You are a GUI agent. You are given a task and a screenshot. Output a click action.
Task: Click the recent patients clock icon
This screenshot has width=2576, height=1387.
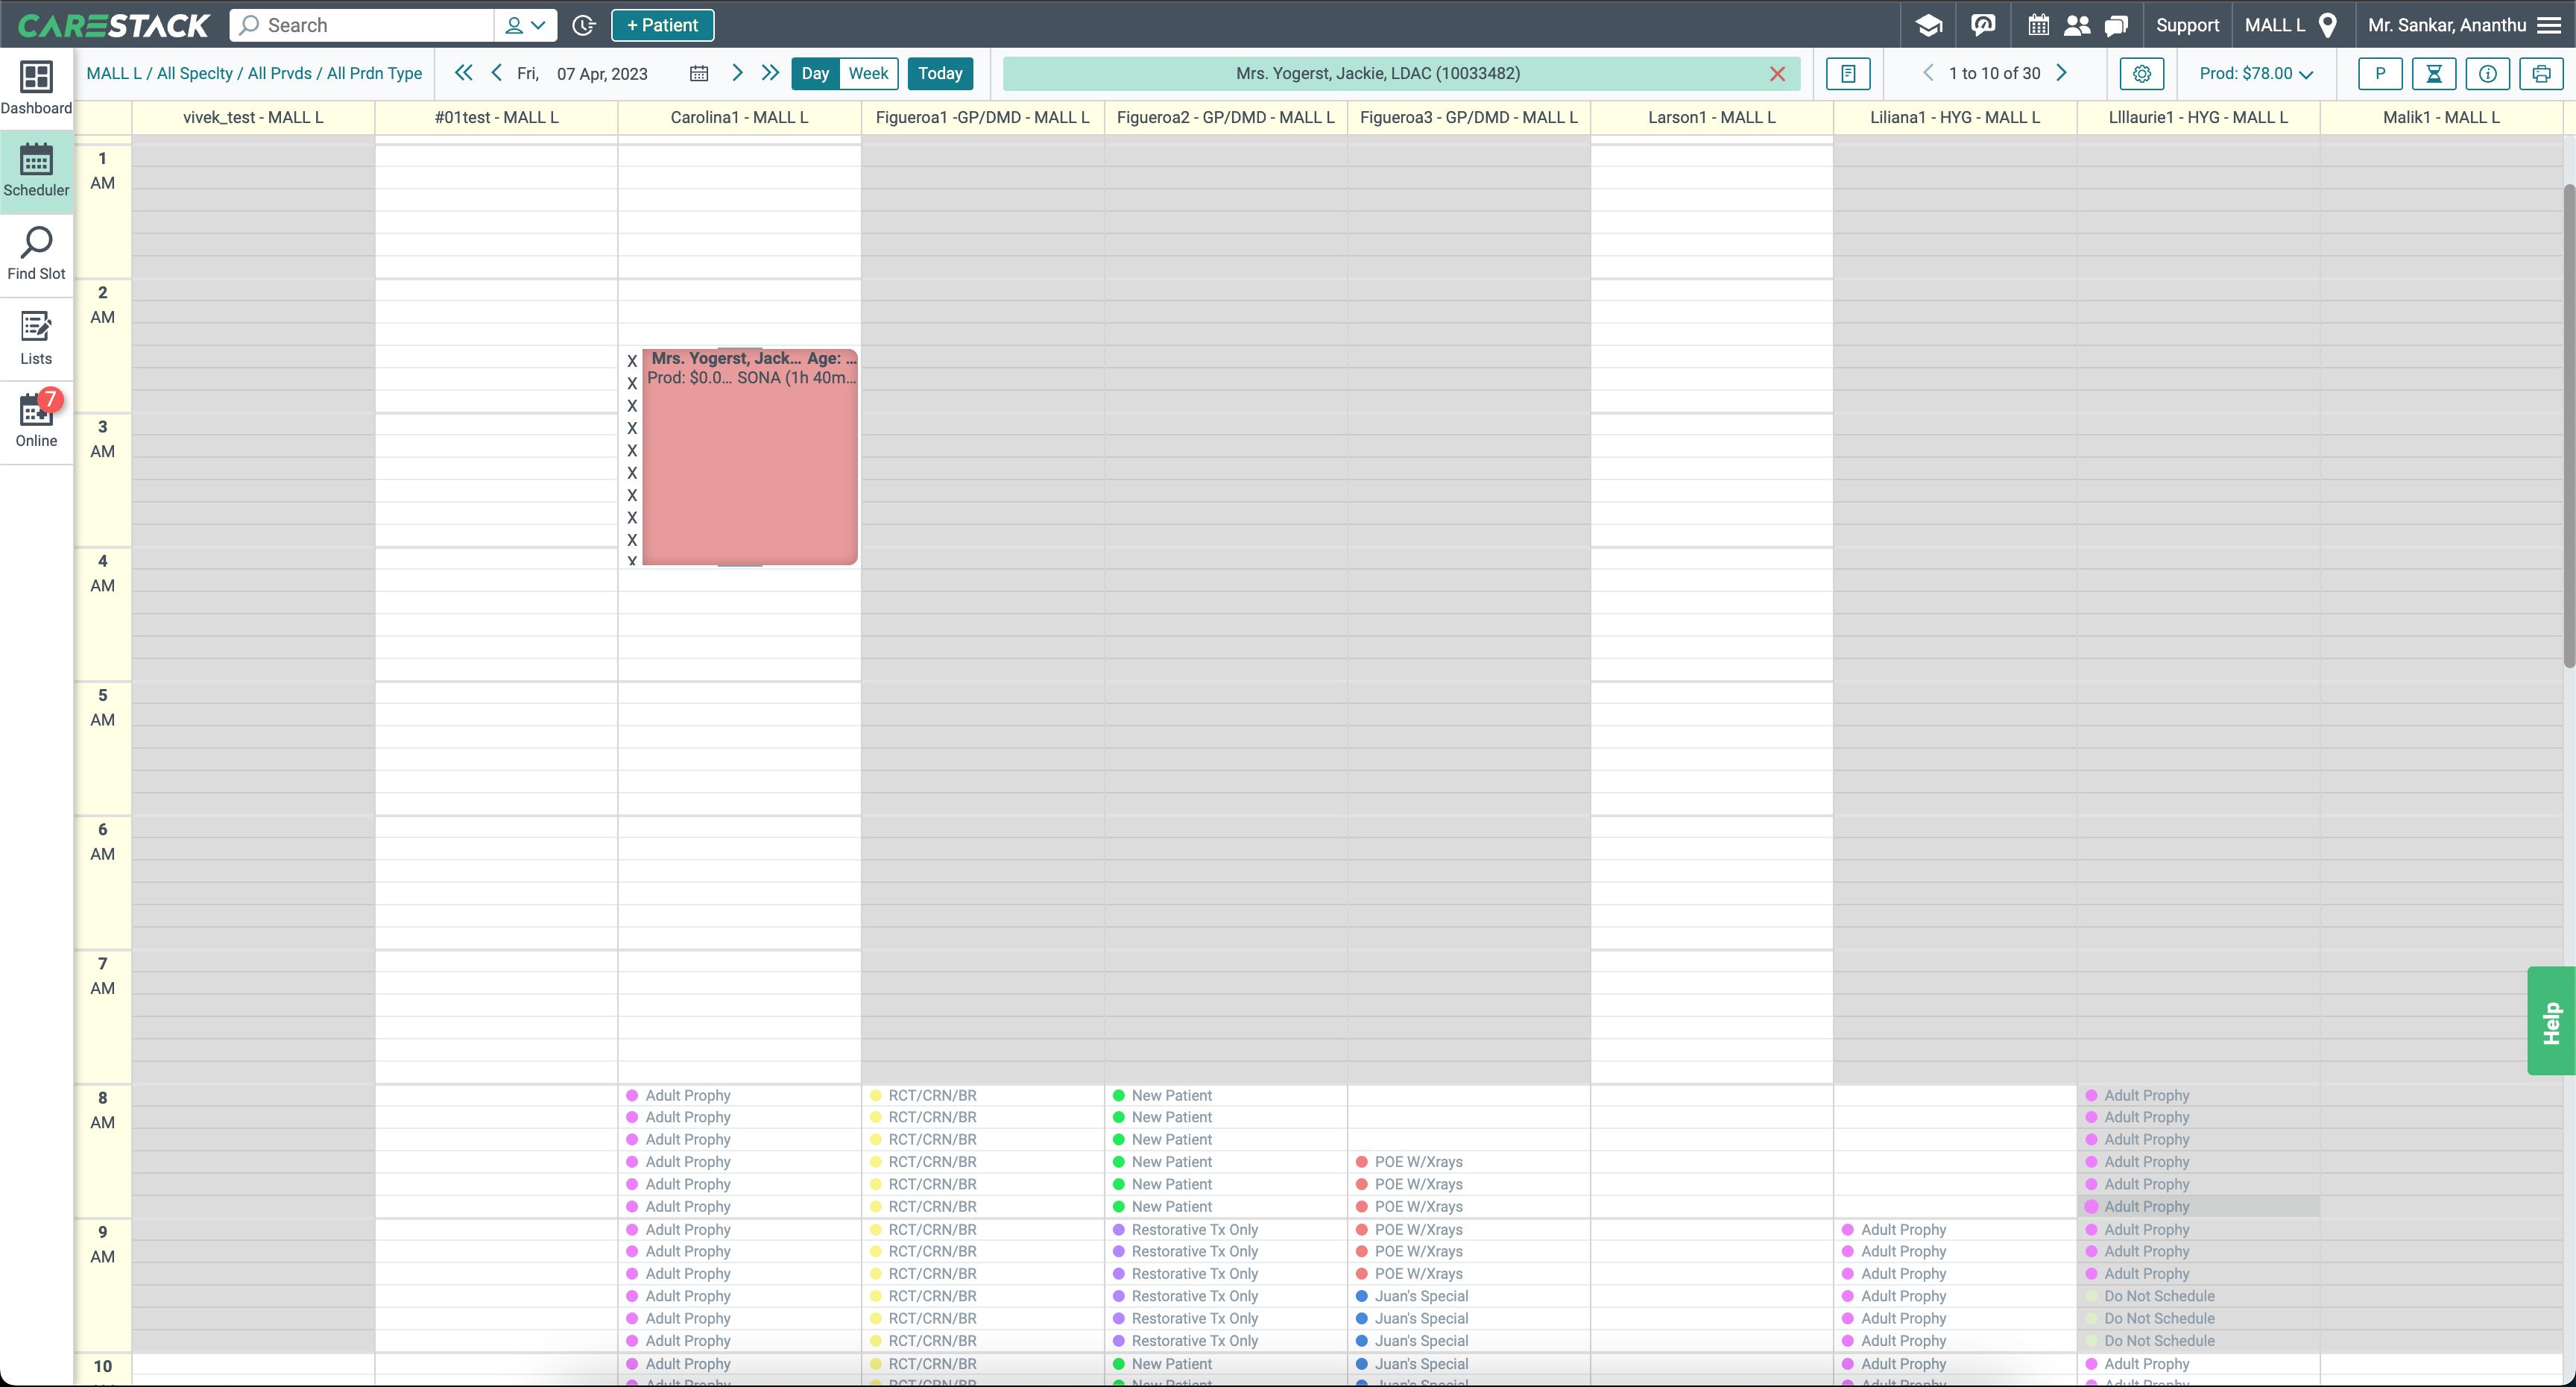tap(584, 25)
